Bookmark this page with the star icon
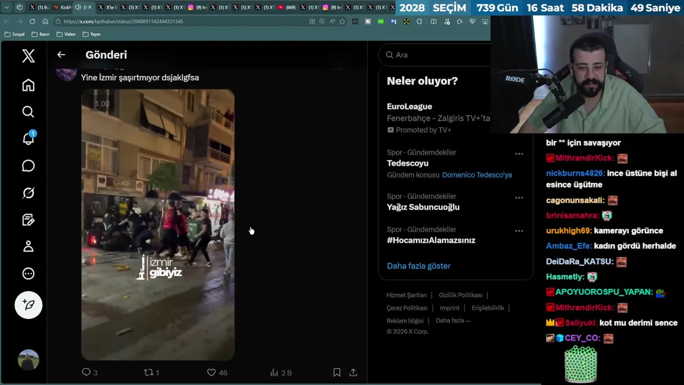The height and width of the screenshot is (385, 684). click(x=342, y=21)
